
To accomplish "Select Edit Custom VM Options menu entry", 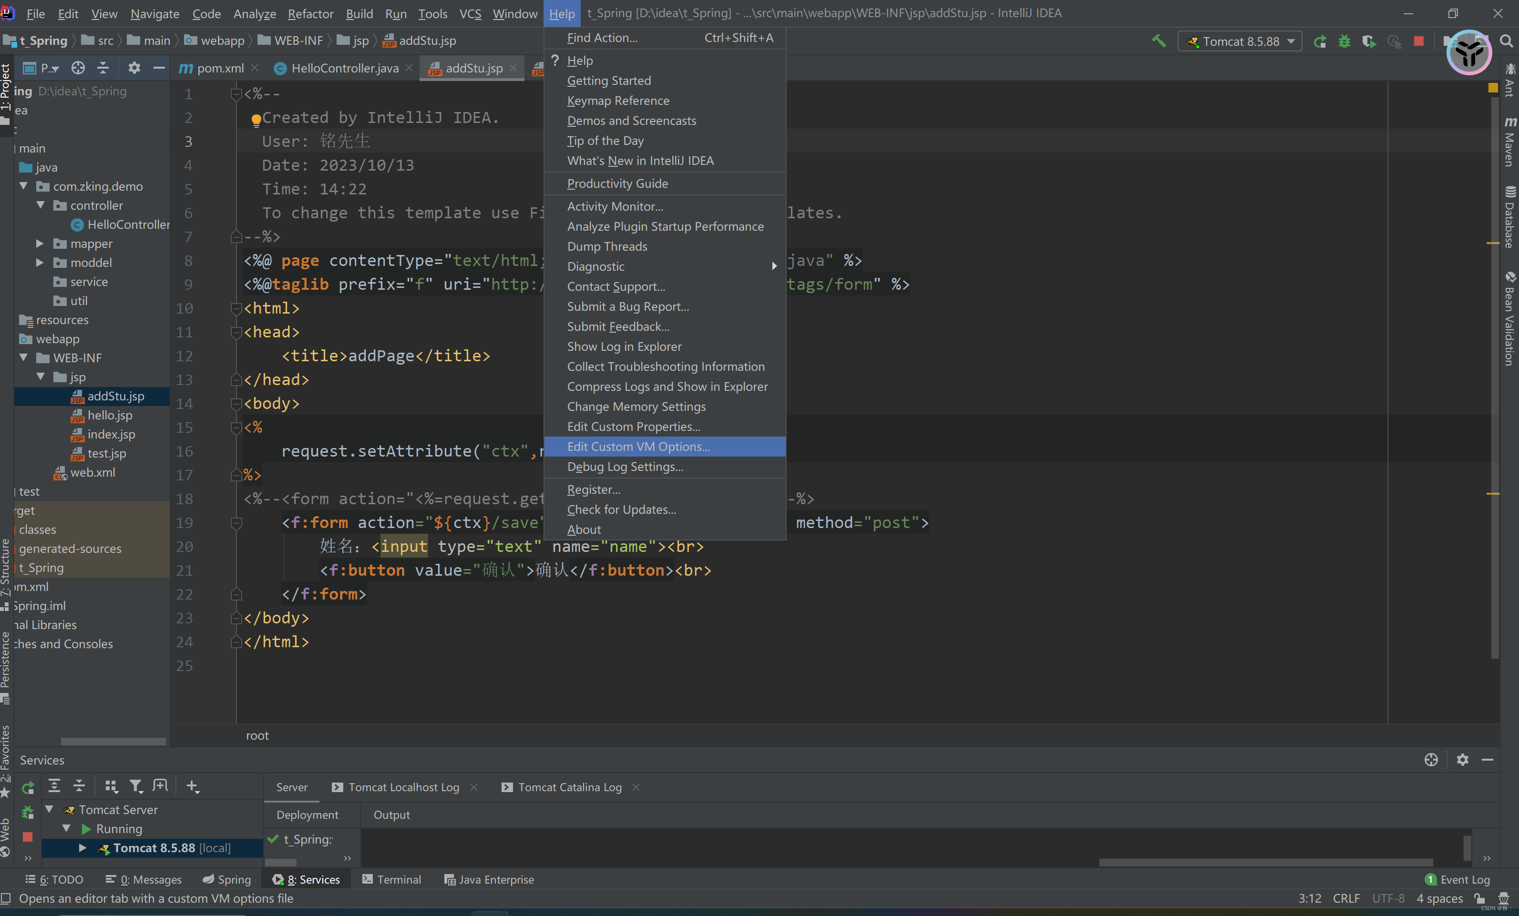I will (x=638, y=446).
